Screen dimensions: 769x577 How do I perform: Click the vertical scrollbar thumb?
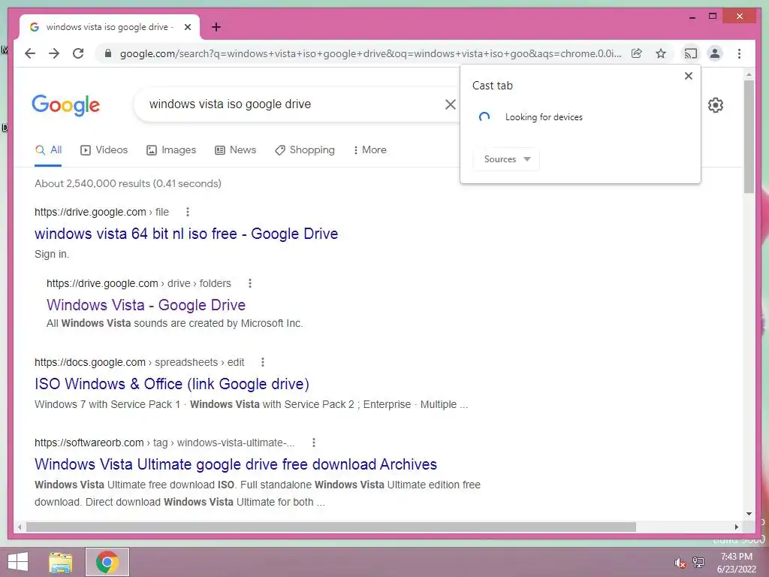(x=749, y=137)
